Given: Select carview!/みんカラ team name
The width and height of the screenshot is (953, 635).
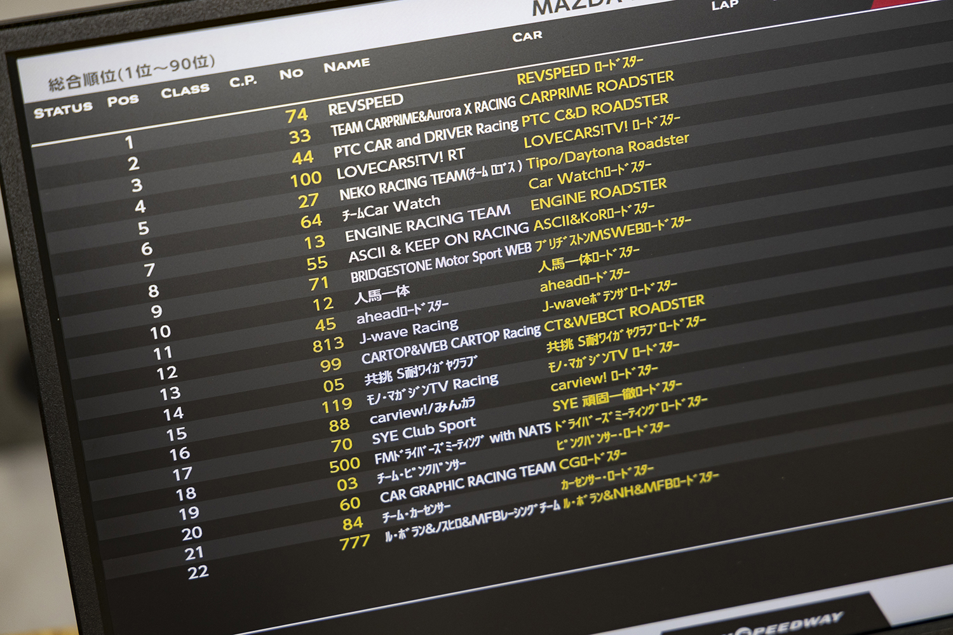Looking at the screenshot, I should pyautogui.click(x=422, y=410).
